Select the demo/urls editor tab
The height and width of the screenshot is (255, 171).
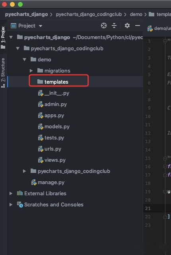tap(159, 28)
